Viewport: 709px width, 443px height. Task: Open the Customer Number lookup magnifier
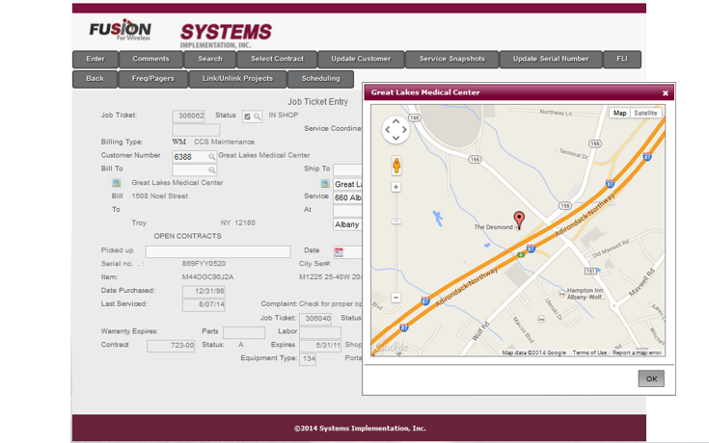pos(211,157)
